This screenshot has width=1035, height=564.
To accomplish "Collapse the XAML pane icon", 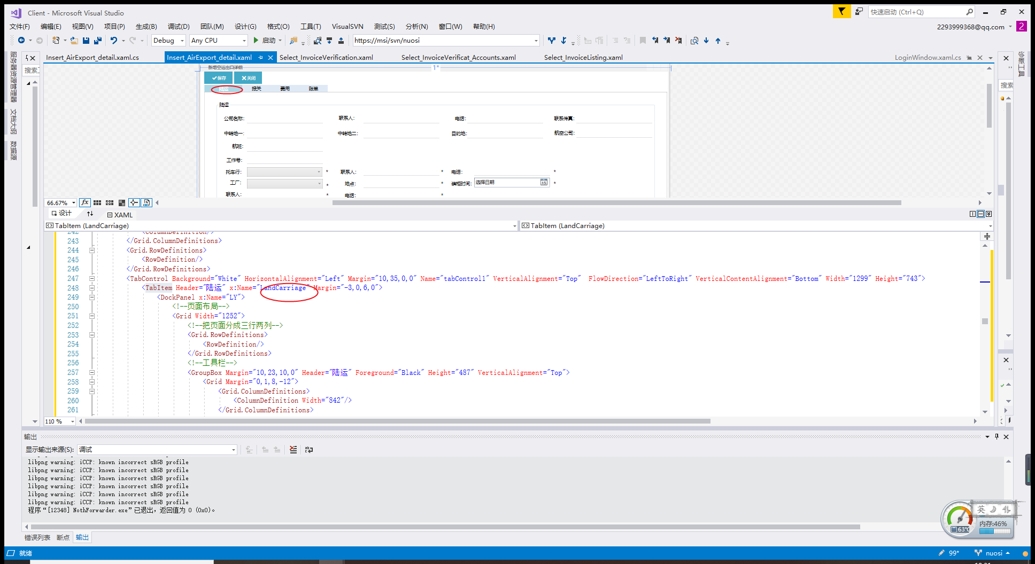I will (988, 214).
